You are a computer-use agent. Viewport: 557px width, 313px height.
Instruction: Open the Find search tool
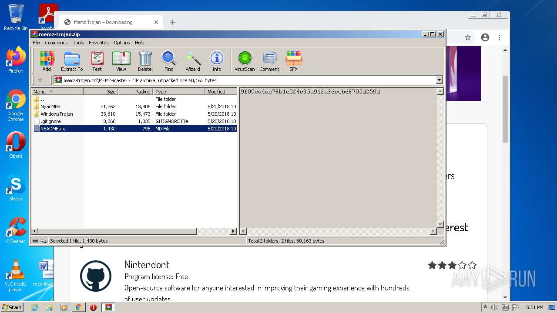(x=169, y=61)
